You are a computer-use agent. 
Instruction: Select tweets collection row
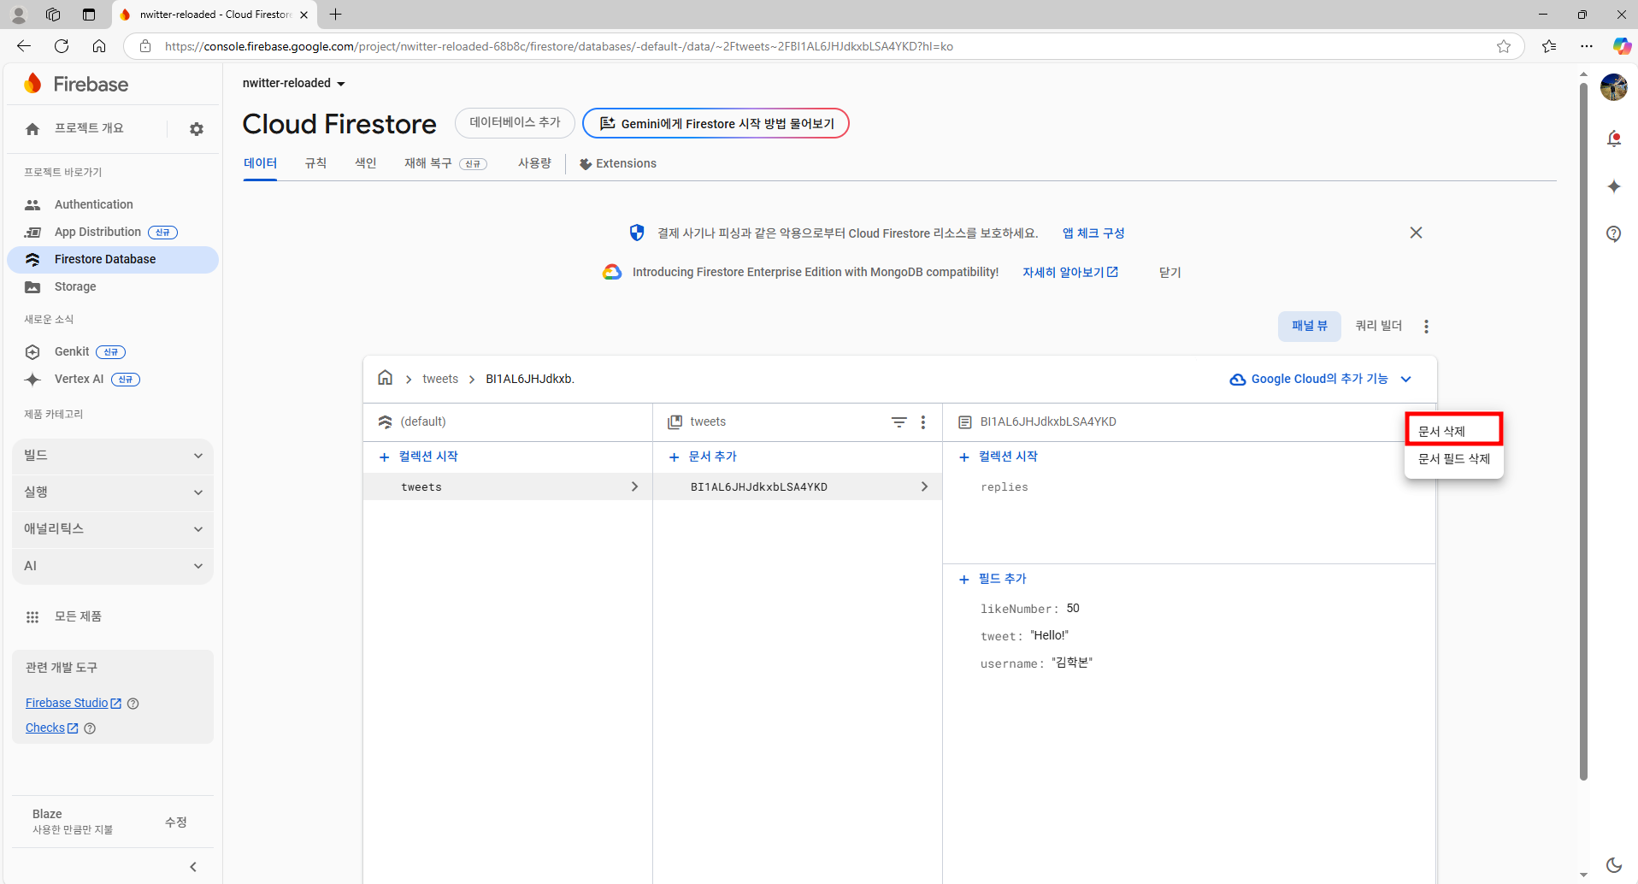click(508, 486)
